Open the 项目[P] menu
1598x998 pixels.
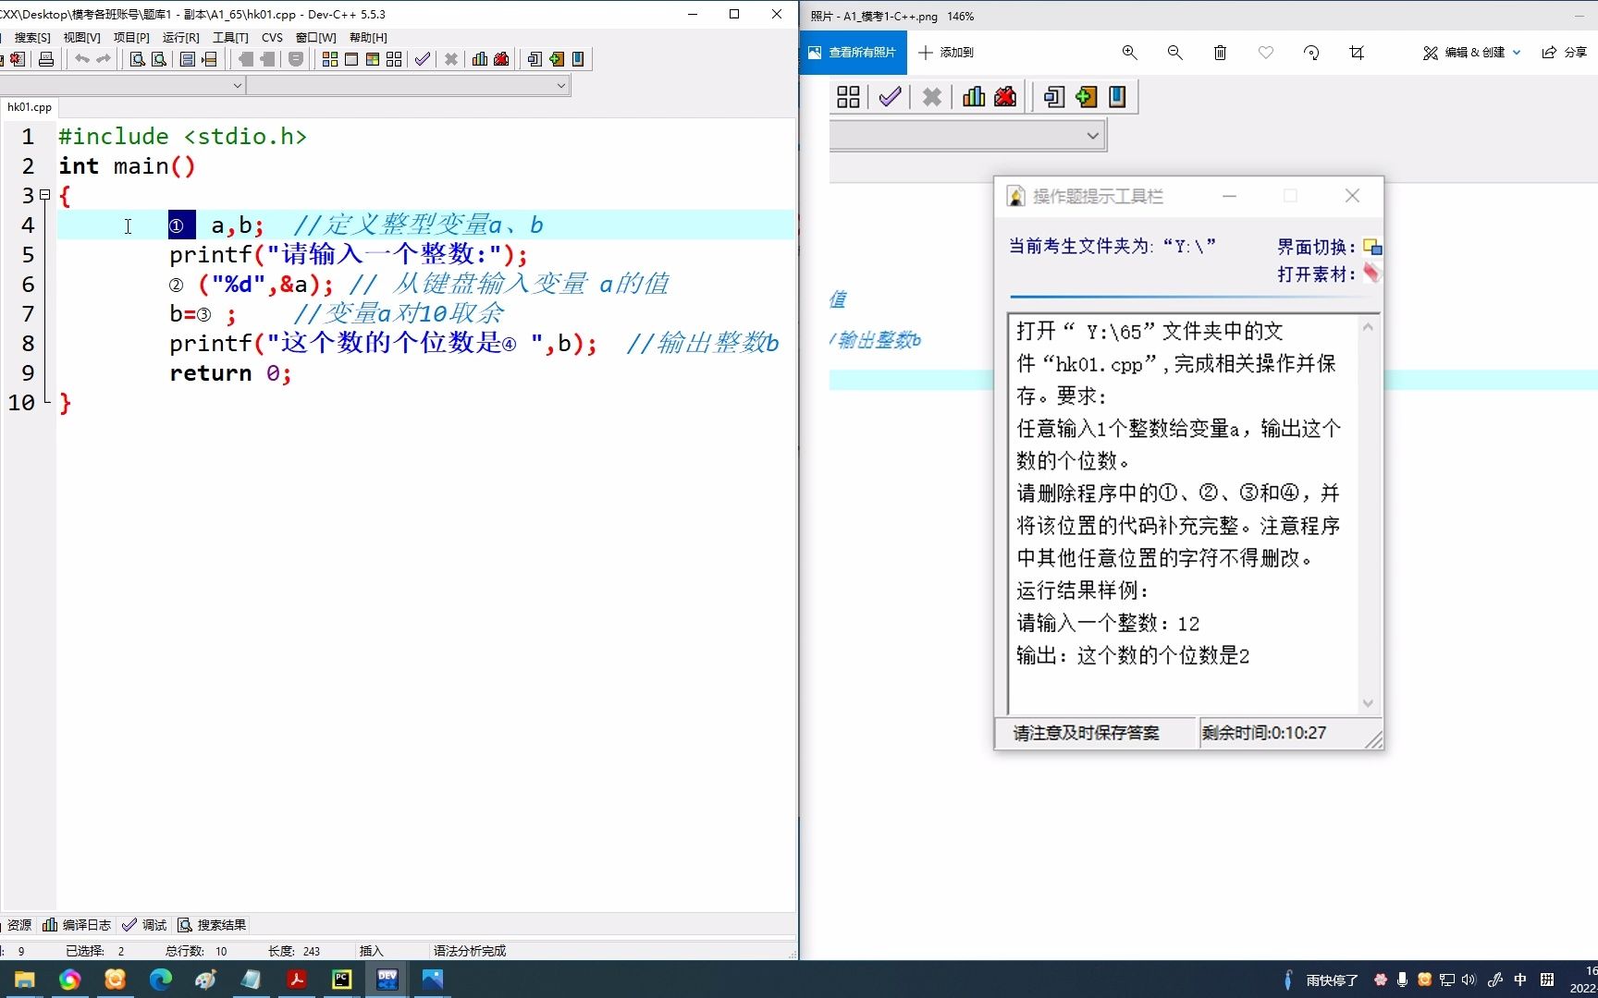(131, 37)
